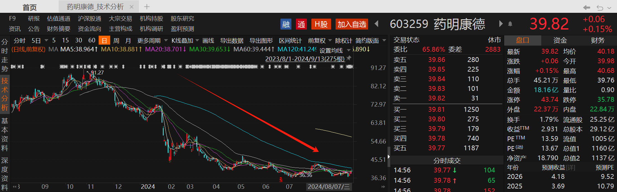Click the H股 badge

point(321,24)
